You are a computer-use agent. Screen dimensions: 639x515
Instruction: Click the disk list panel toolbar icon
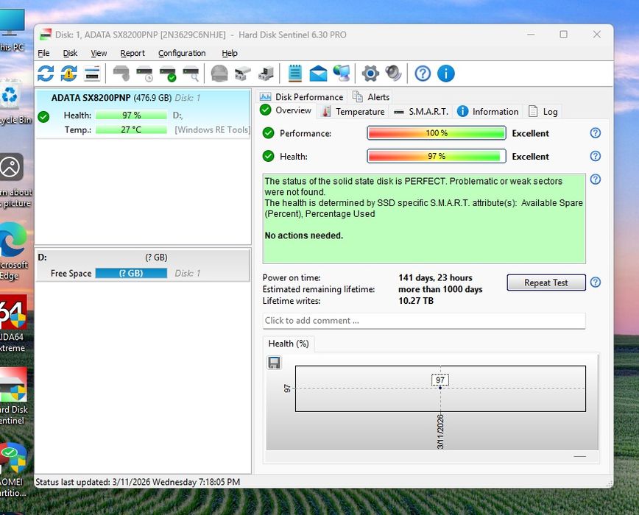click(92, 74)
